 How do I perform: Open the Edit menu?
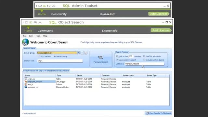tap(31, 36)
